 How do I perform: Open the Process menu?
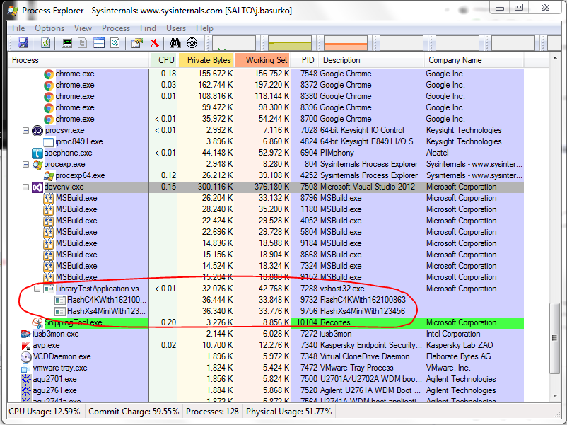tap(116, 28)
